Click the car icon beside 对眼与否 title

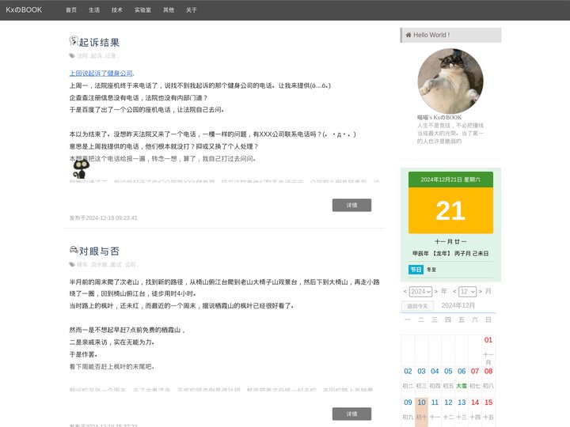(x=74, y=249)
